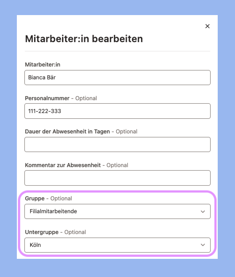The width and height of the screenshot is (235, 277).
Task: Focus the Kommentar zur Abwesenheit field
Action: (117, 178)
